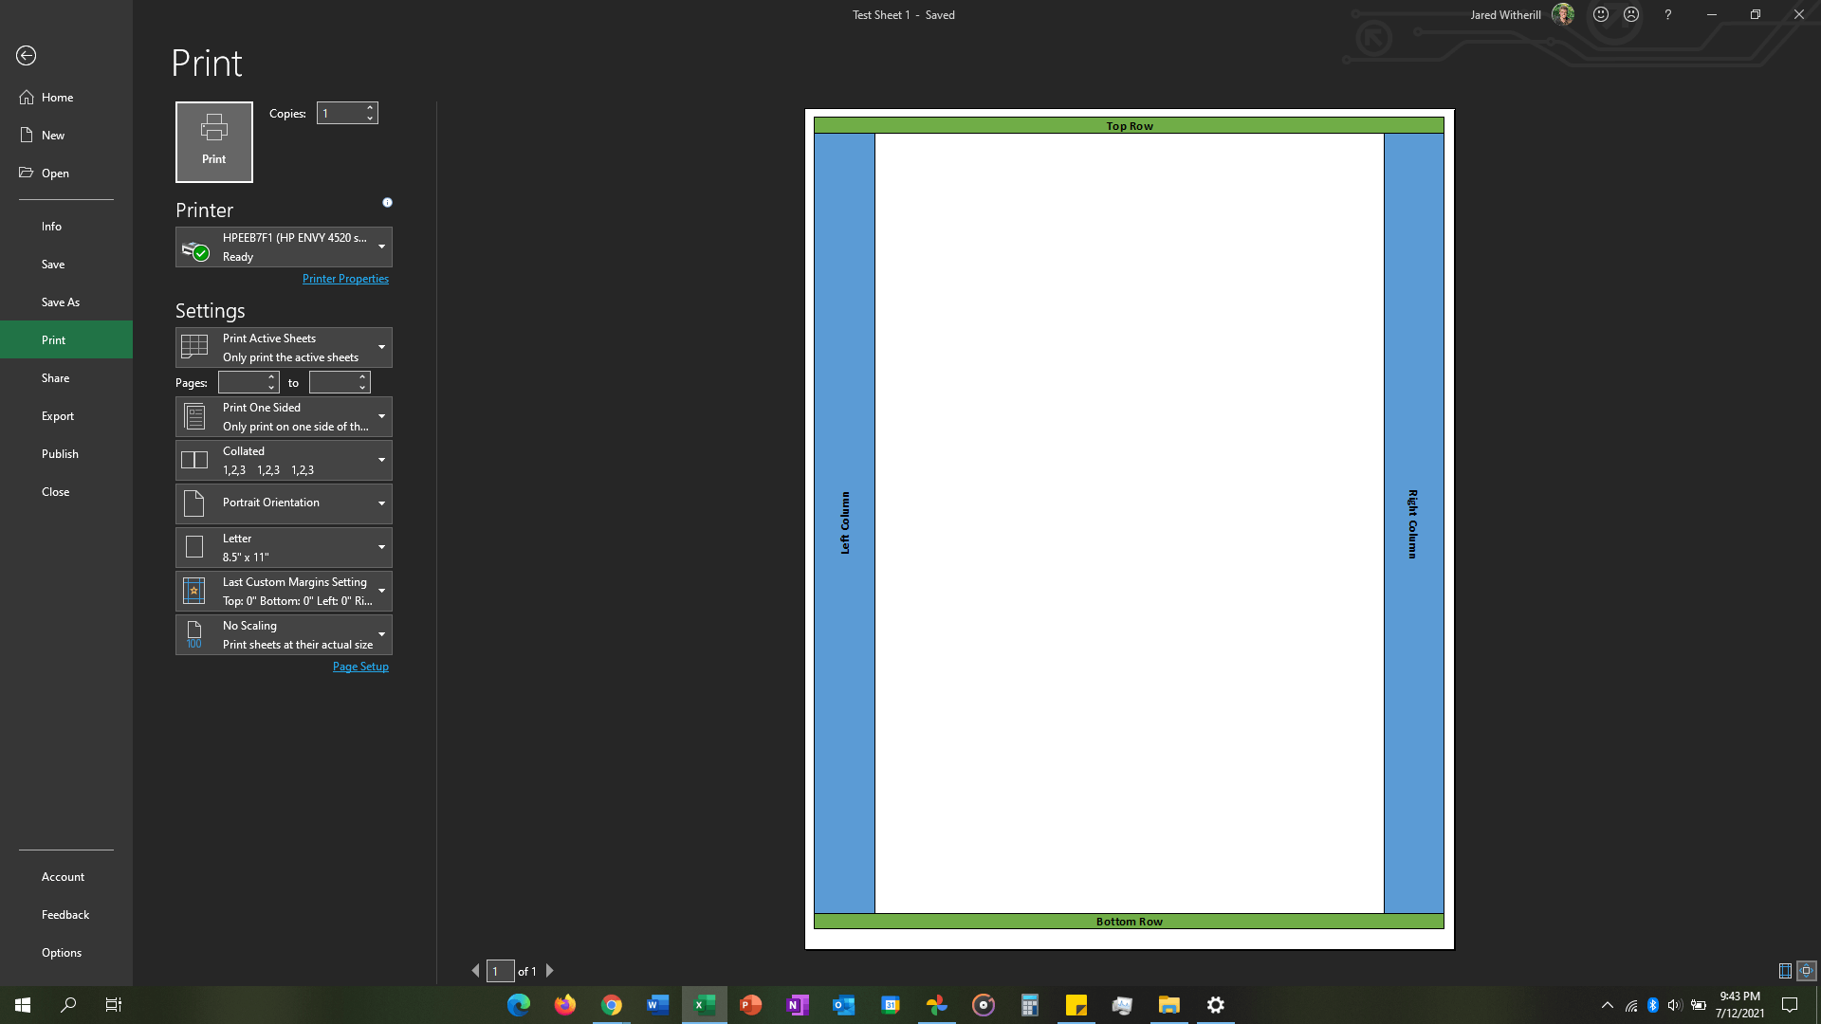Toggle Zoom to Page button
The height and width of the screenshot is (1024, 1821).
pyautogui.click(x=1807, y=971)
